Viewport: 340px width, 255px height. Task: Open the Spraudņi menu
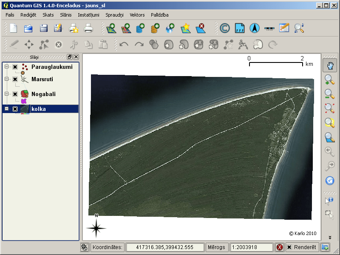pos(114,15)
